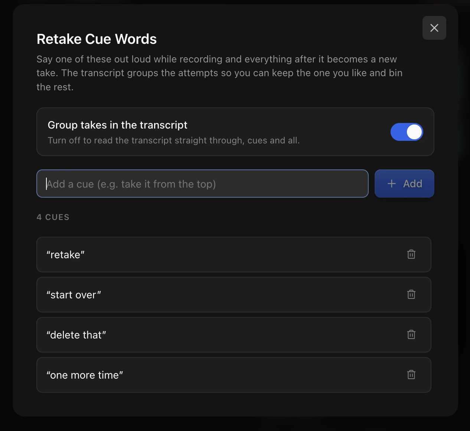Toggle off Group takes in the transcript
The width and height of the screenshot is (470, 431).
click(x=407, y=132)
